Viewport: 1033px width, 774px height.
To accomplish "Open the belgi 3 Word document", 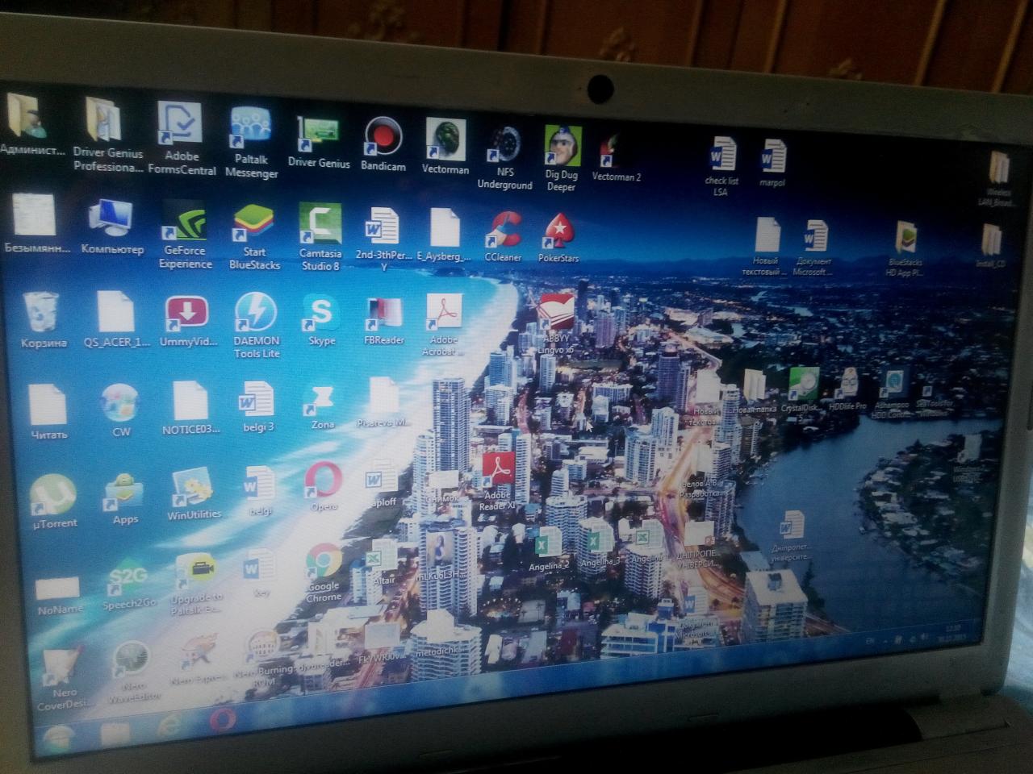I will click(257, 400).
